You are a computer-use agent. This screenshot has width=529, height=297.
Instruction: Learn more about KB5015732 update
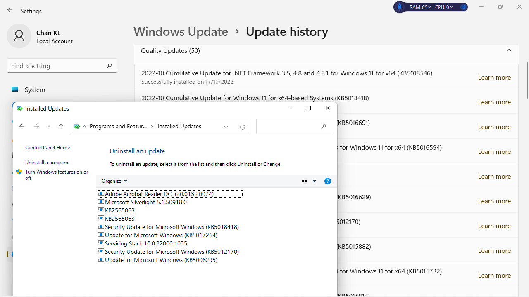[x=494, y=276]
